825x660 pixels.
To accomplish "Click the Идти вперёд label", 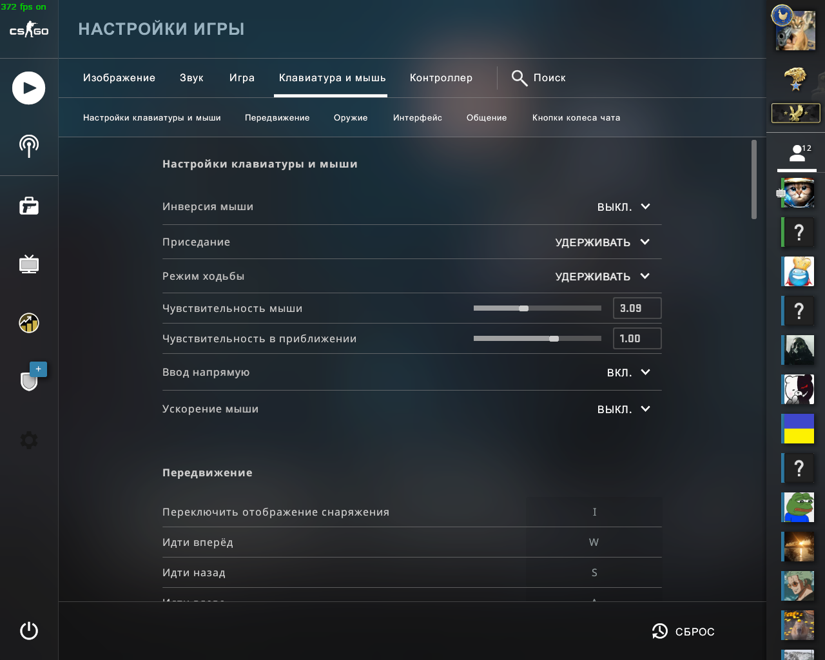I will tap(198, 543).
